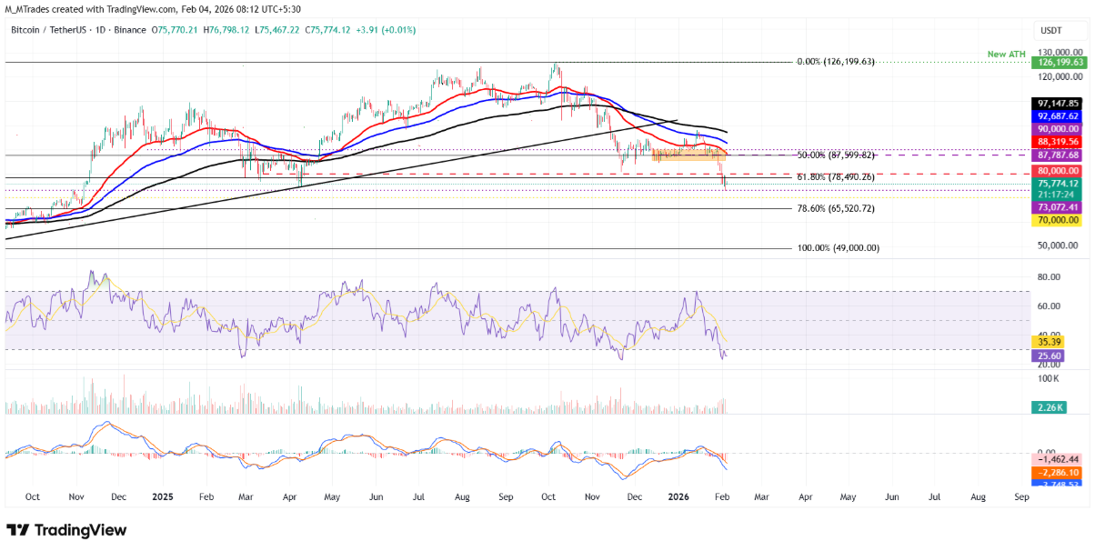
Task: Click the New ATH text label
Action: [x=1007, y=55]
